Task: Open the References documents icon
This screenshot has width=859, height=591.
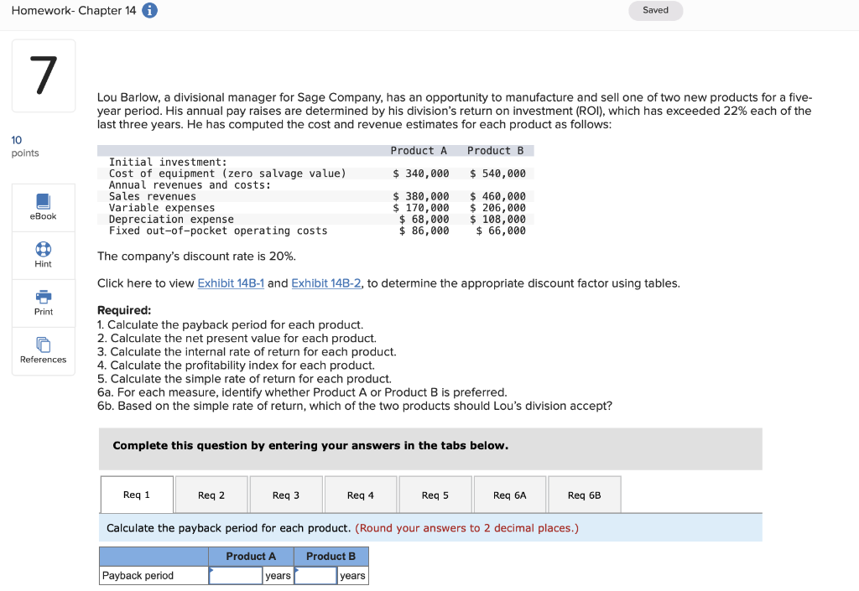Action: 44,345
